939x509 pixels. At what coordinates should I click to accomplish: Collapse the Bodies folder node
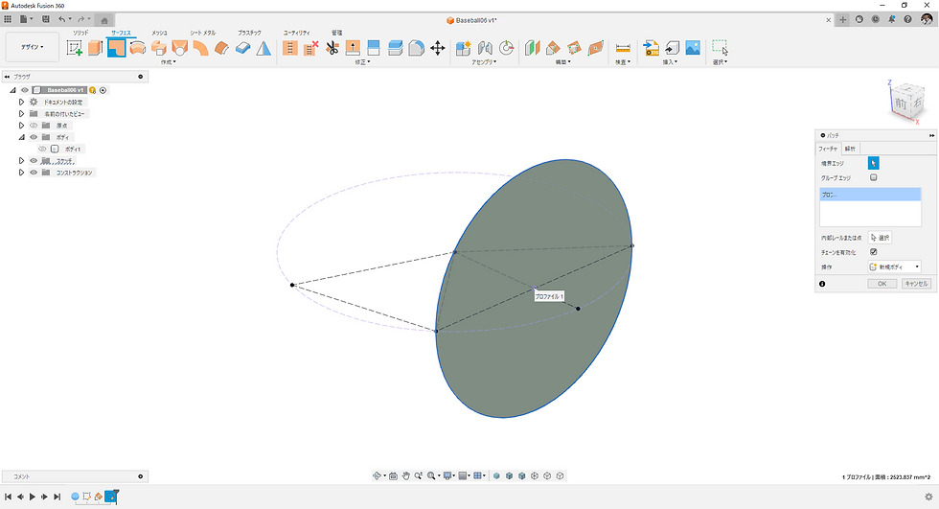(21, 137)
